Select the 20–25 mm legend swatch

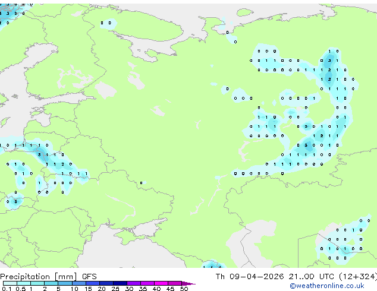106,283
